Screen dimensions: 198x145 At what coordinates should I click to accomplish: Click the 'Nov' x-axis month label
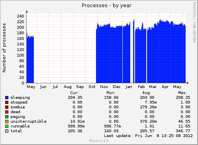pos(104,87)
